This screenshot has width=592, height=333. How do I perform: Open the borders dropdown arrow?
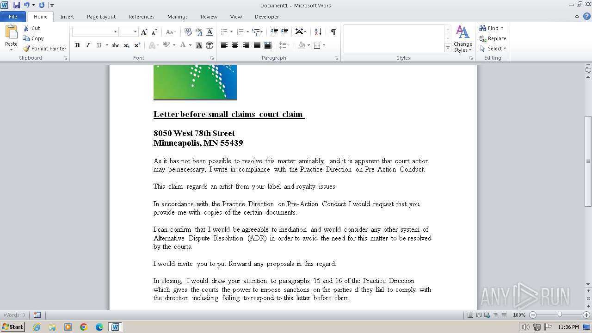tap(324, 45)
